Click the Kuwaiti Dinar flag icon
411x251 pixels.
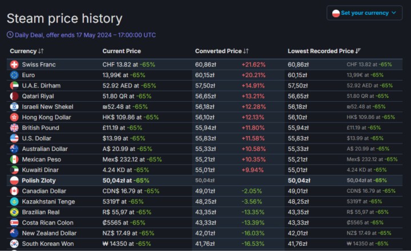coord(14,170)
